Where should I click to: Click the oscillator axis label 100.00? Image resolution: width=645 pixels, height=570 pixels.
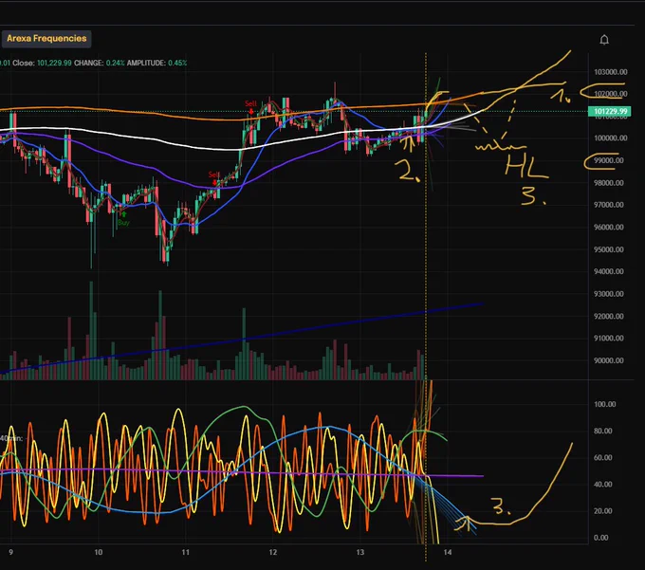pyautogui.click(x=605, y=404)
